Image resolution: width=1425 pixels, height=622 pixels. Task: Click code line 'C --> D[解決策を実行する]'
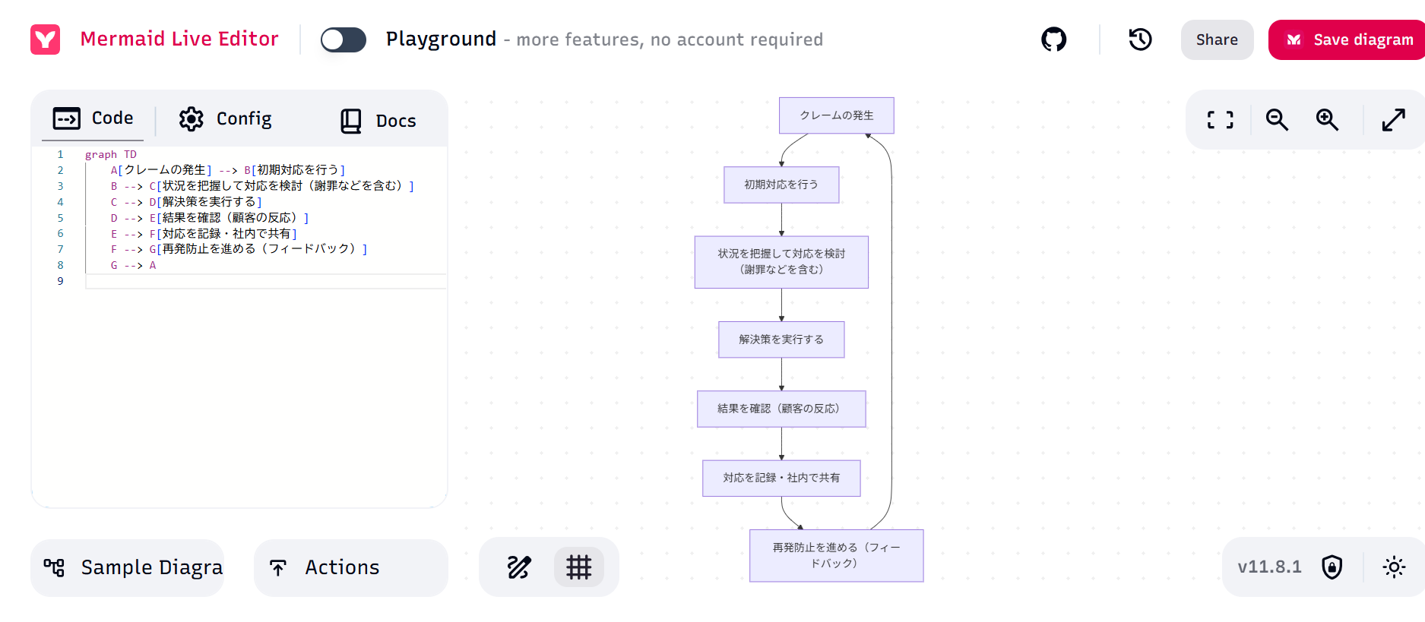186,202
